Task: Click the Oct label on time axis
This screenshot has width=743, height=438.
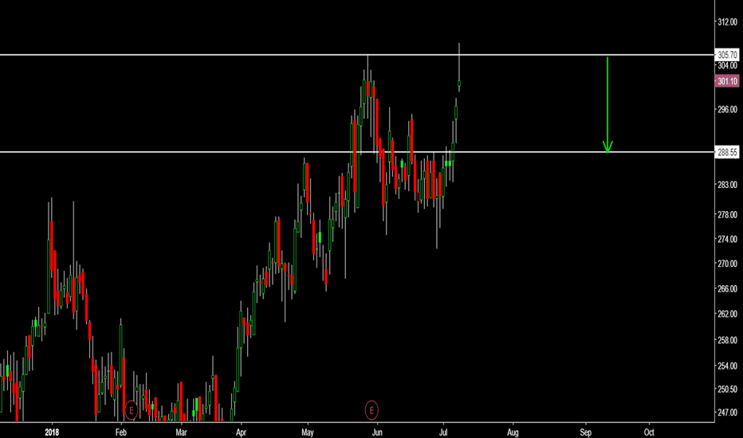Action: [x=649, y=432]
